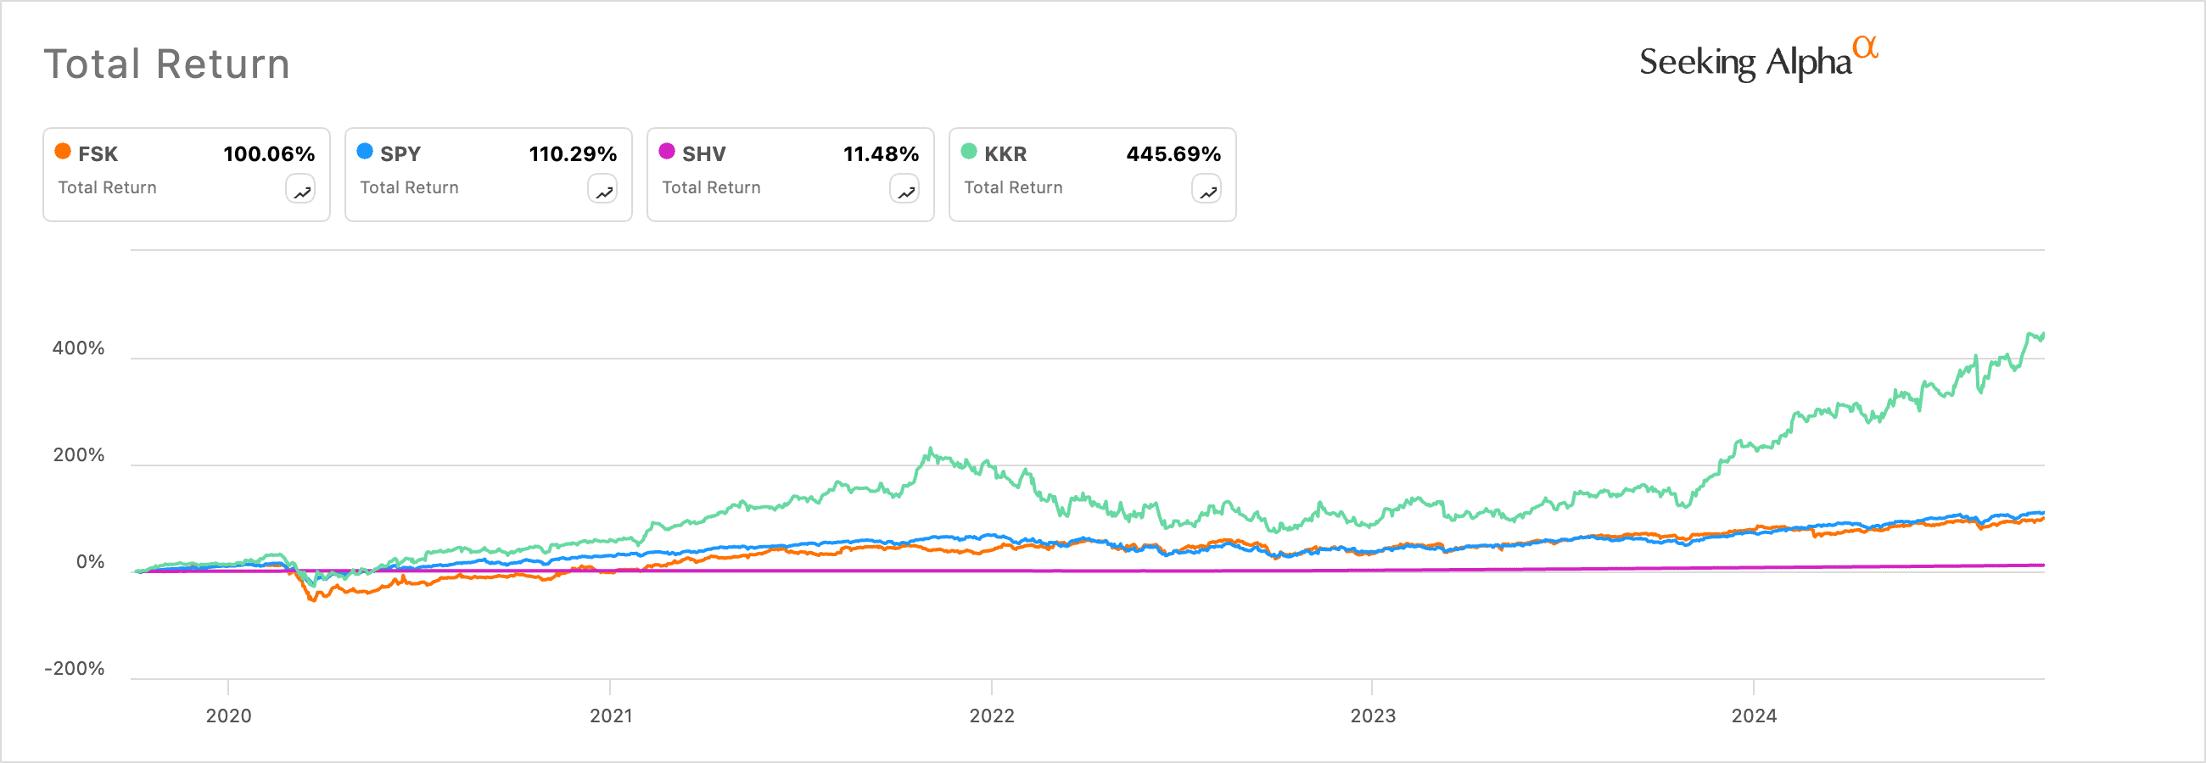
Task: Click the 2024 x-axis label
Action: 1754,716
